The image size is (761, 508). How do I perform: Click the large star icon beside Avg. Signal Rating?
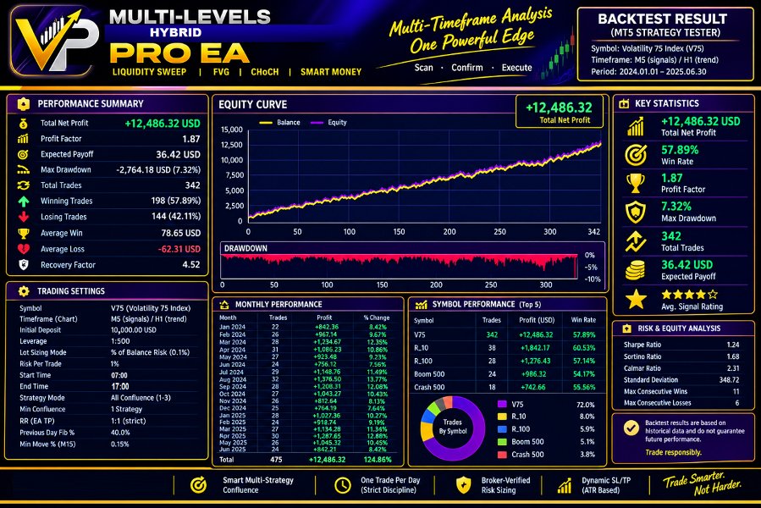[636, 299]
